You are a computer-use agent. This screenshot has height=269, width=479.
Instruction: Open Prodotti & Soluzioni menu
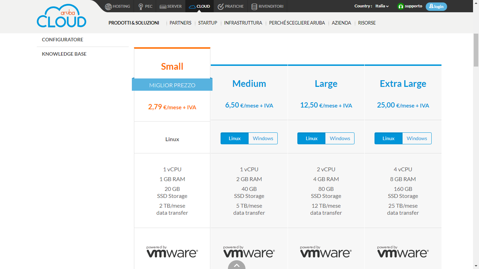click(134, 23)
